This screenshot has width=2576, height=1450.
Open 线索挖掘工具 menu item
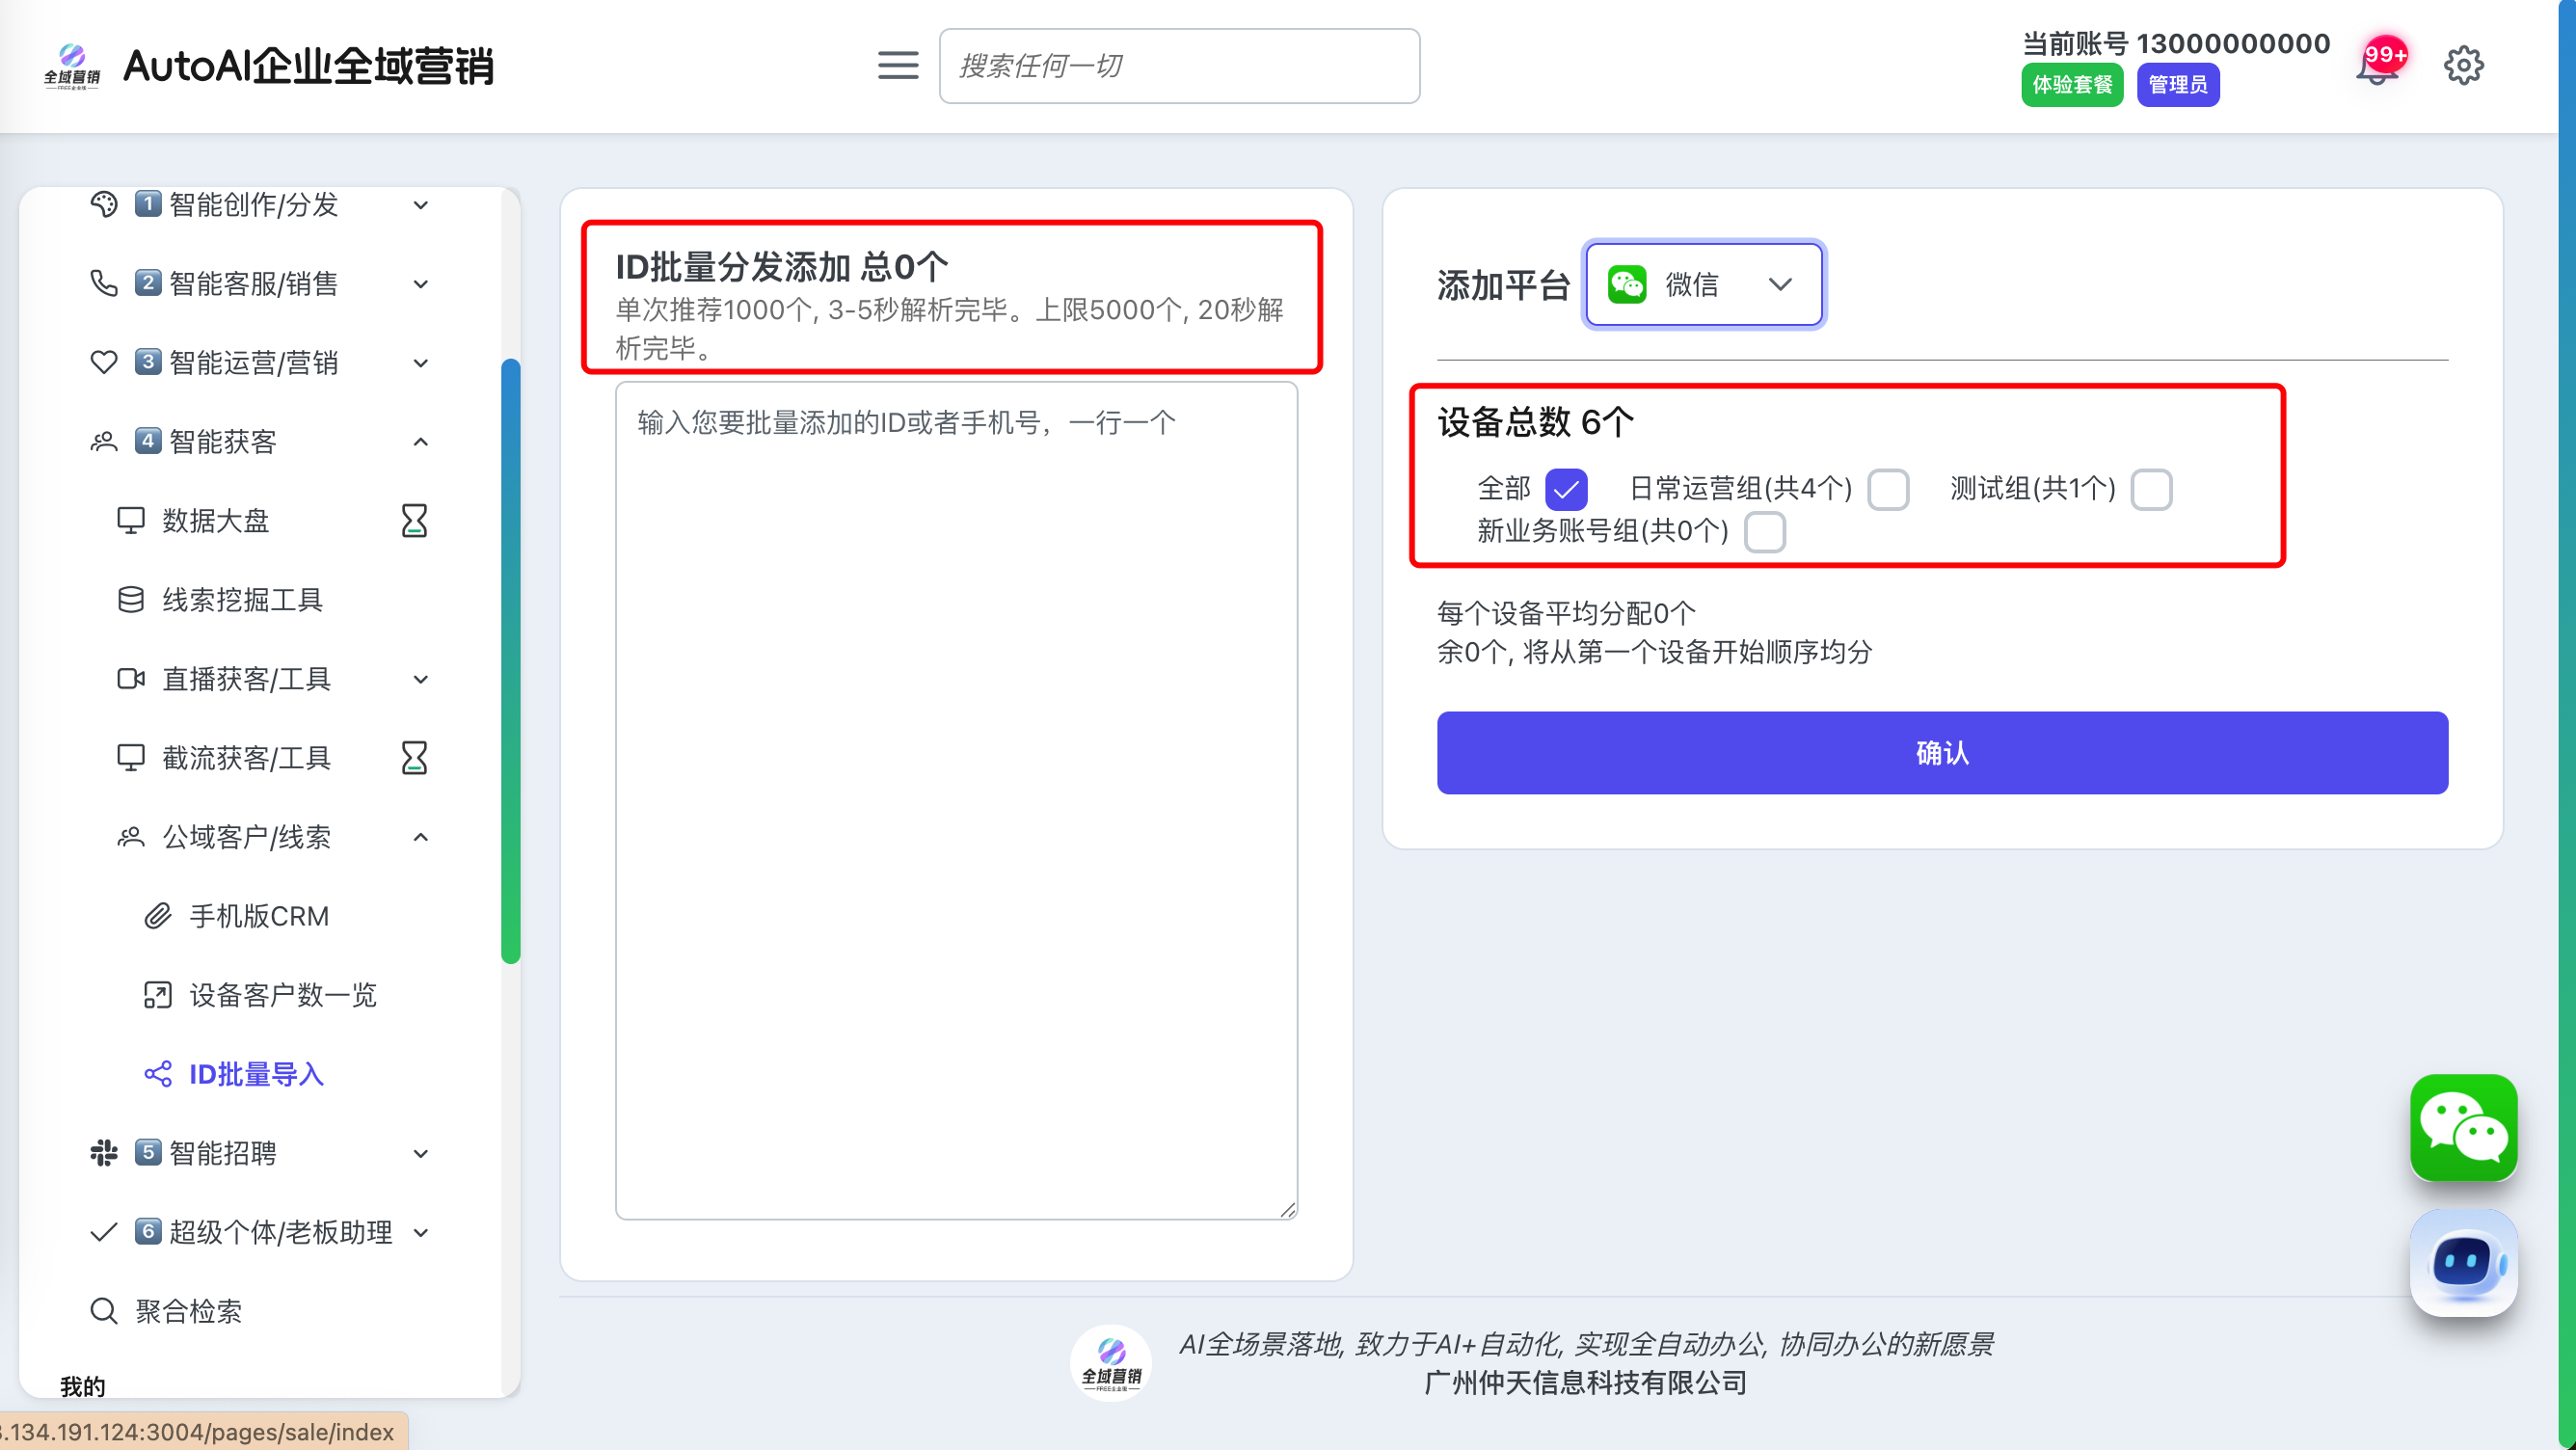[x=242, y=600]
